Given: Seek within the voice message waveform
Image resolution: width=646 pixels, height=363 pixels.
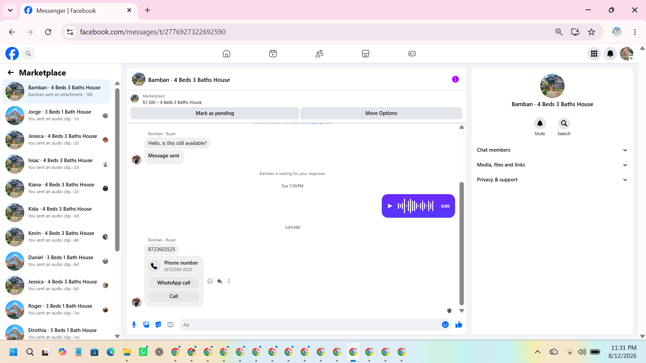Looking at the screenshot, I should (416, 206).
